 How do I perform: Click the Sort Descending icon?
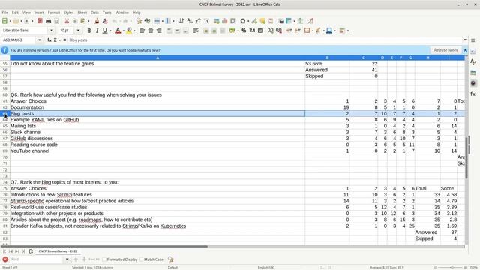click(x=198, y=21)
